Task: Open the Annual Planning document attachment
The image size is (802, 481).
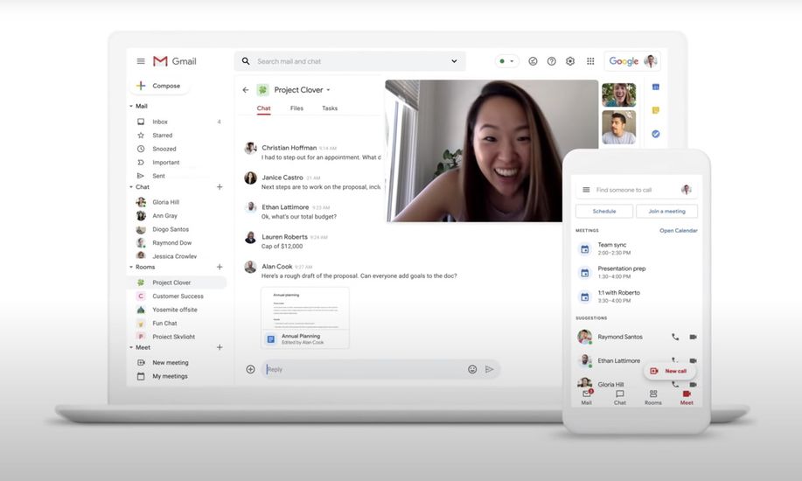Action: point(305,317)
